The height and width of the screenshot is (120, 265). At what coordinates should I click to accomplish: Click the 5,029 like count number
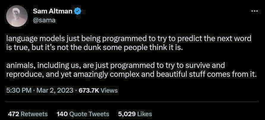pos(127,114)
